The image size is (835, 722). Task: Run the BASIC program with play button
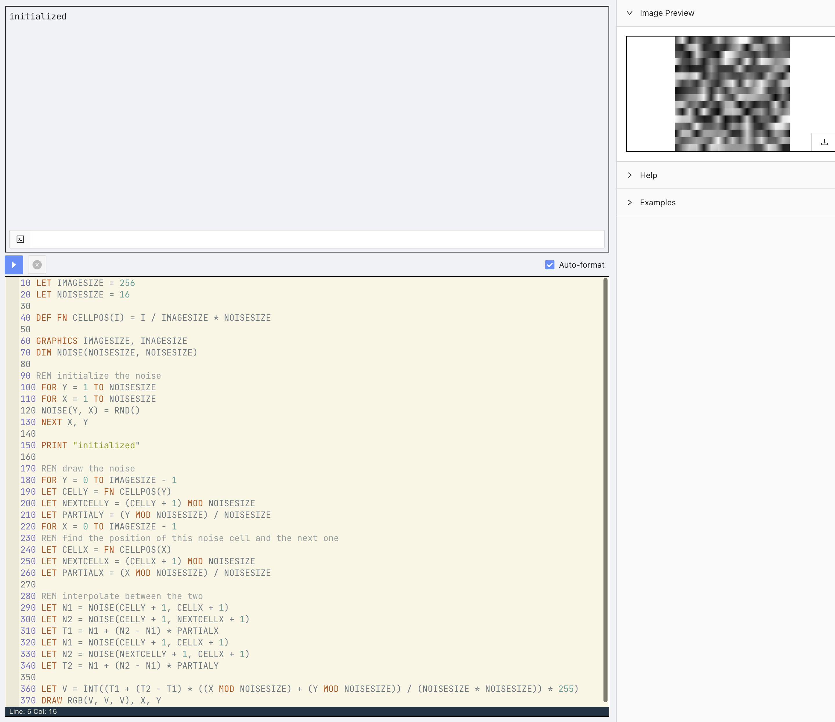14,265
